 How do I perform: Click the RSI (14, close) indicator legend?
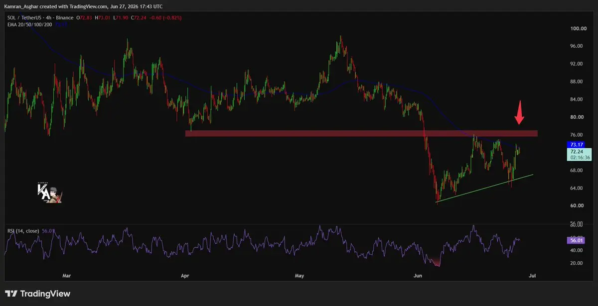click(24, 230)
